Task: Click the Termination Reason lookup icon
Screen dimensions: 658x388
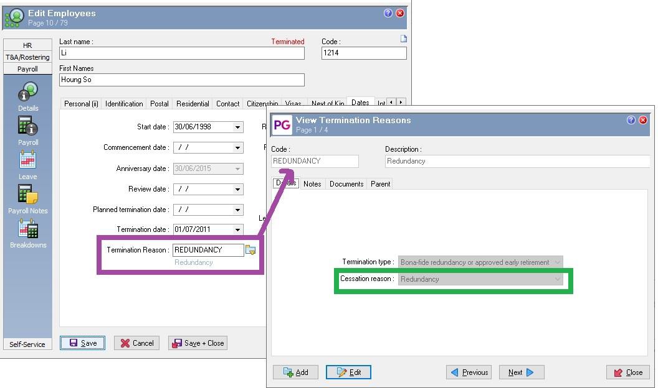Action: click(x=250, y=250)
